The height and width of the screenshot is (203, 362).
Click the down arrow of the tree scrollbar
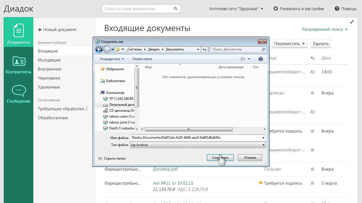137,129
